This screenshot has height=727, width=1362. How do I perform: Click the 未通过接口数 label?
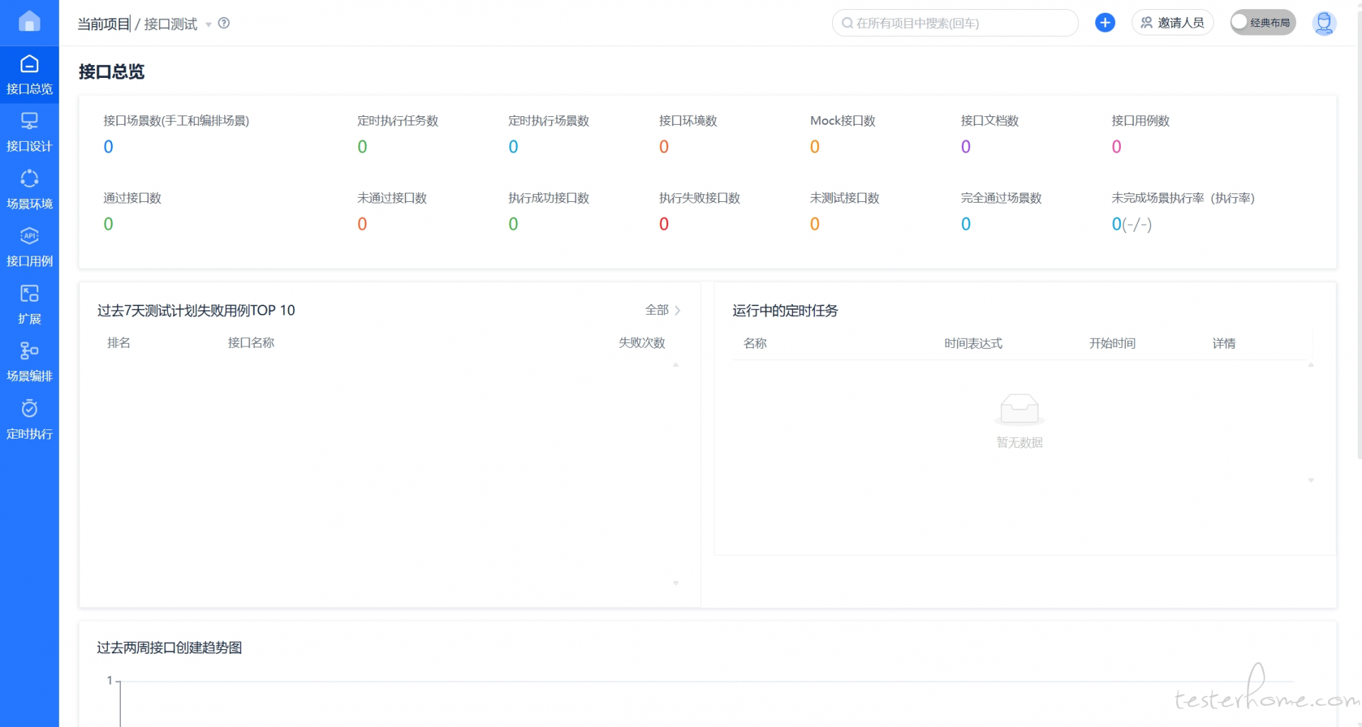tap(392, 198)
